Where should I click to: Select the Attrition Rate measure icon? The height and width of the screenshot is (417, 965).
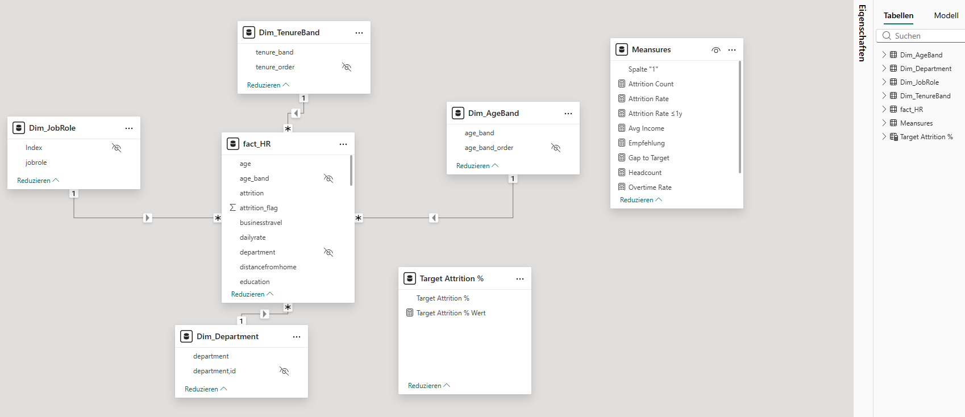point(622,99)
